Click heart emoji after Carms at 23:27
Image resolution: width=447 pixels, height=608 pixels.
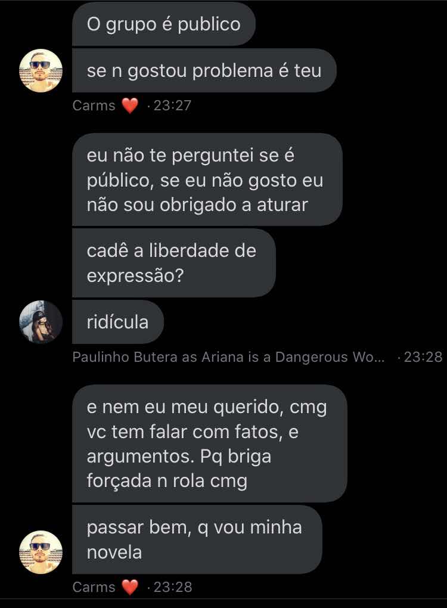point(130,106)
